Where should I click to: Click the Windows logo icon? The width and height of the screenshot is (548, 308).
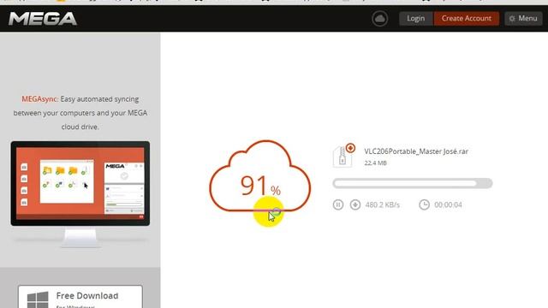(38, 300)
